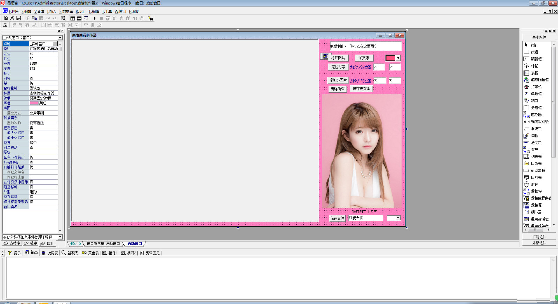Expand the _启动窗口 component selector dropdown
This screenshot has height=304, width=558.
pyautogui.click(x=60, y=38)
